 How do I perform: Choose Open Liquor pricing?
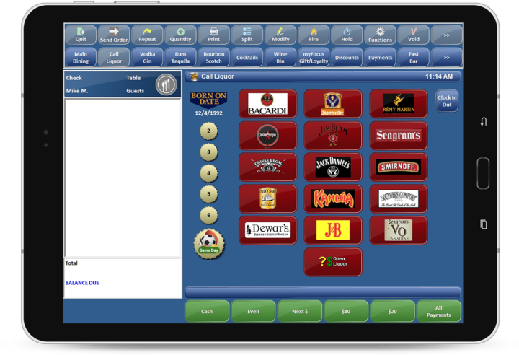[333, 262]
